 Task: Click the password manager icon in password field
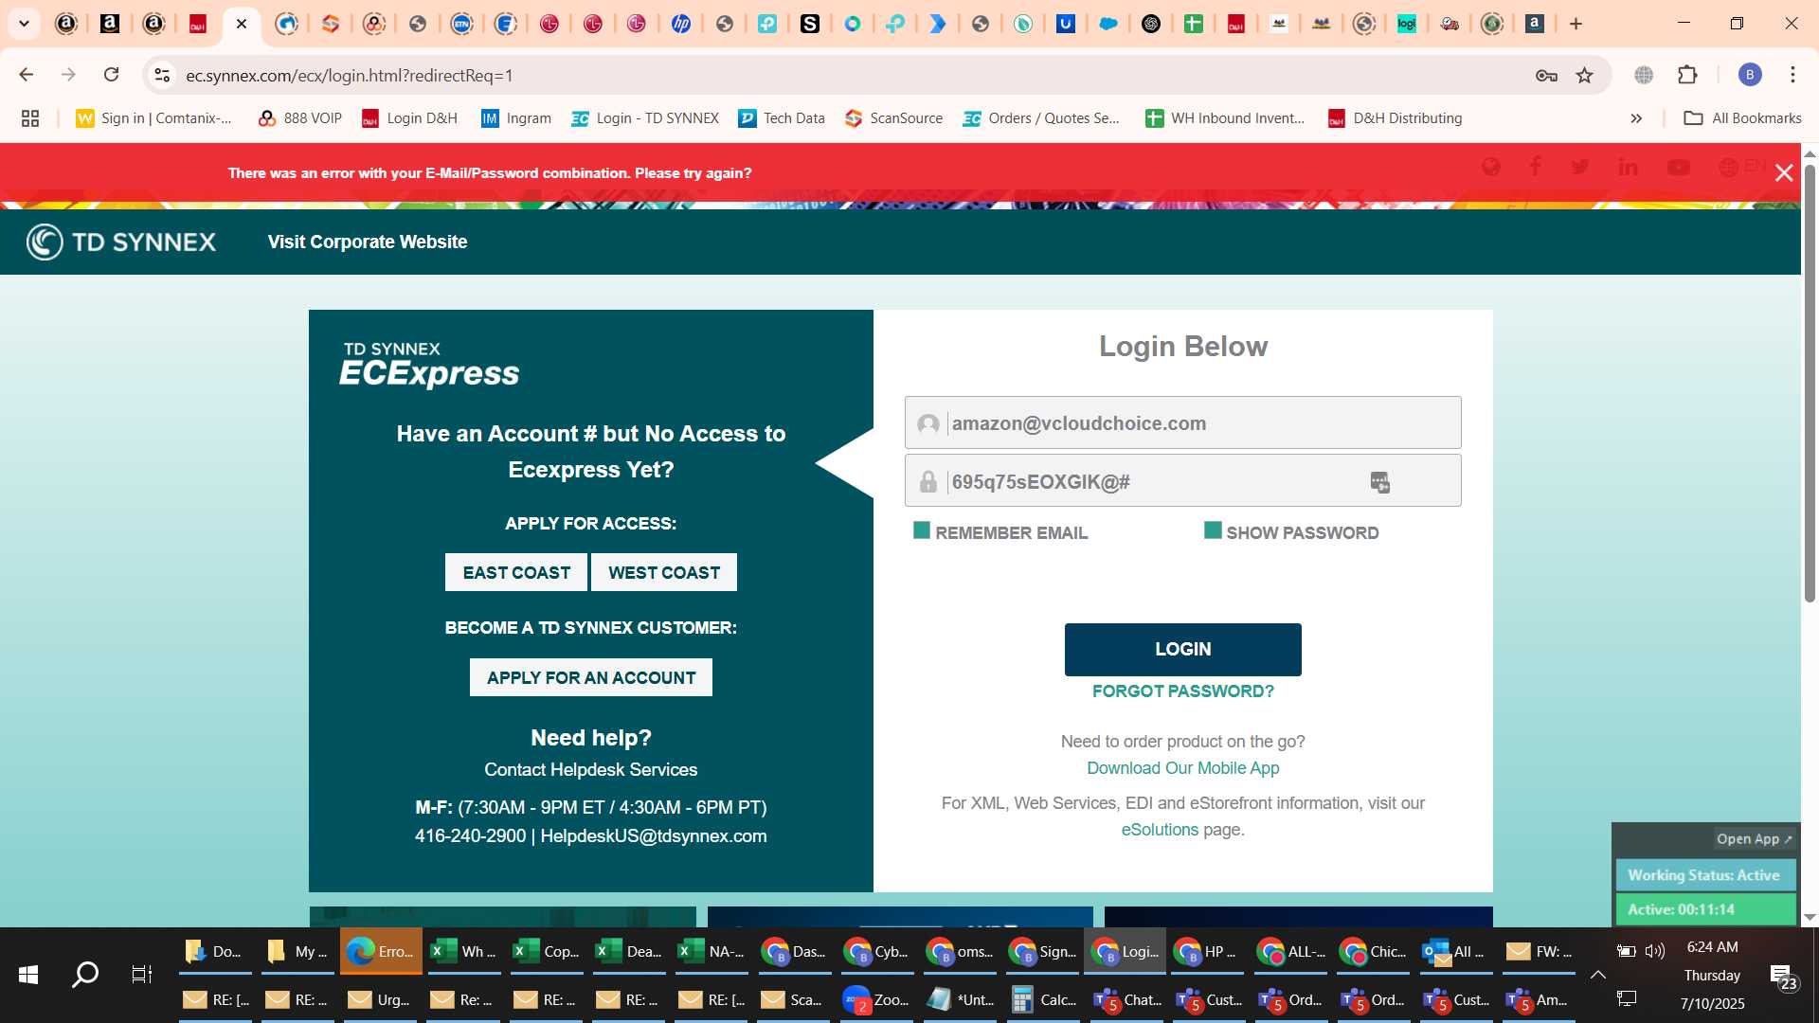click(x=1379, y=482)
